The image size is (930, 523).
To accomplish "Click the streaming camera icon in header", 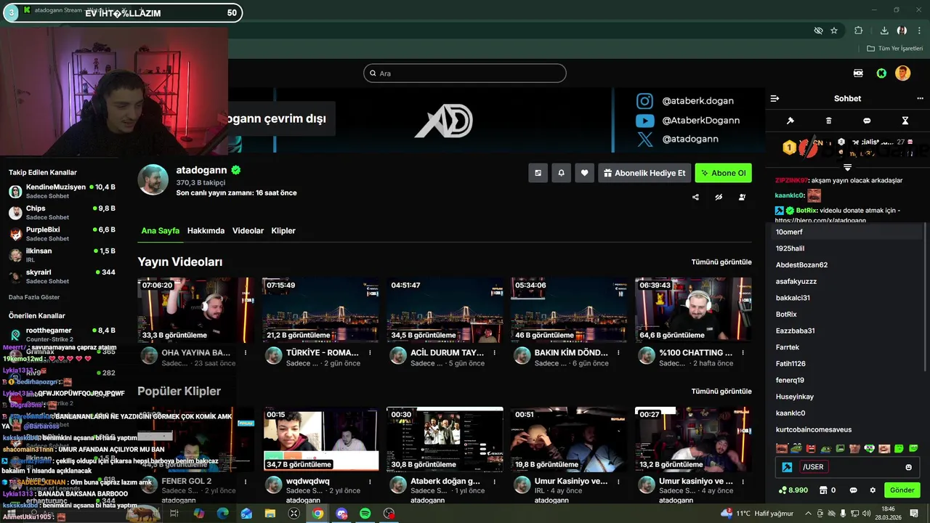I will [858, 73].
